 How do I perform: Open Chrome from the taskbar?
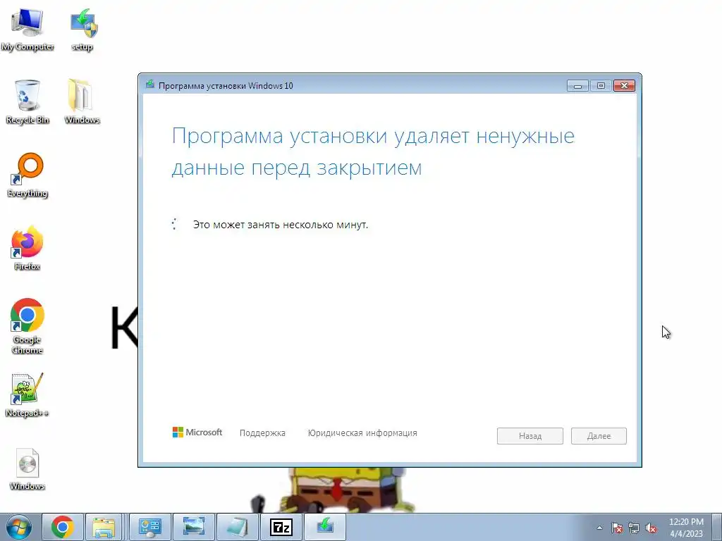point(63,527)
